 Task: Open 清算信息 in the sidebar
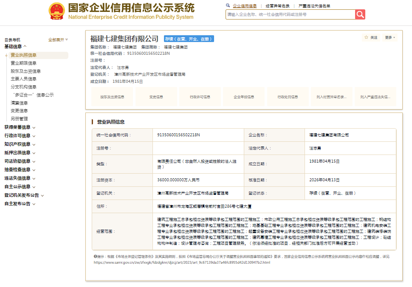19,103
